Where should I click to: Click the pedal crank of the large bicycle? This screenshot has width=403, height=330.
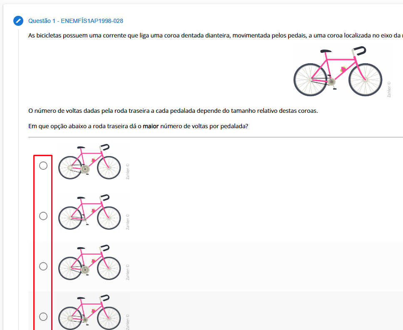pos(332,83)
